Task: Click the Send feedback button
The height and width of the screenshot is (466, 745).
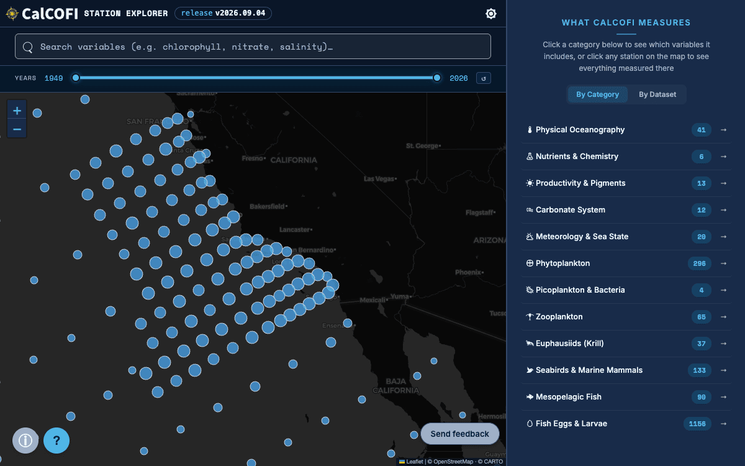Action: [x=460, y=434]
